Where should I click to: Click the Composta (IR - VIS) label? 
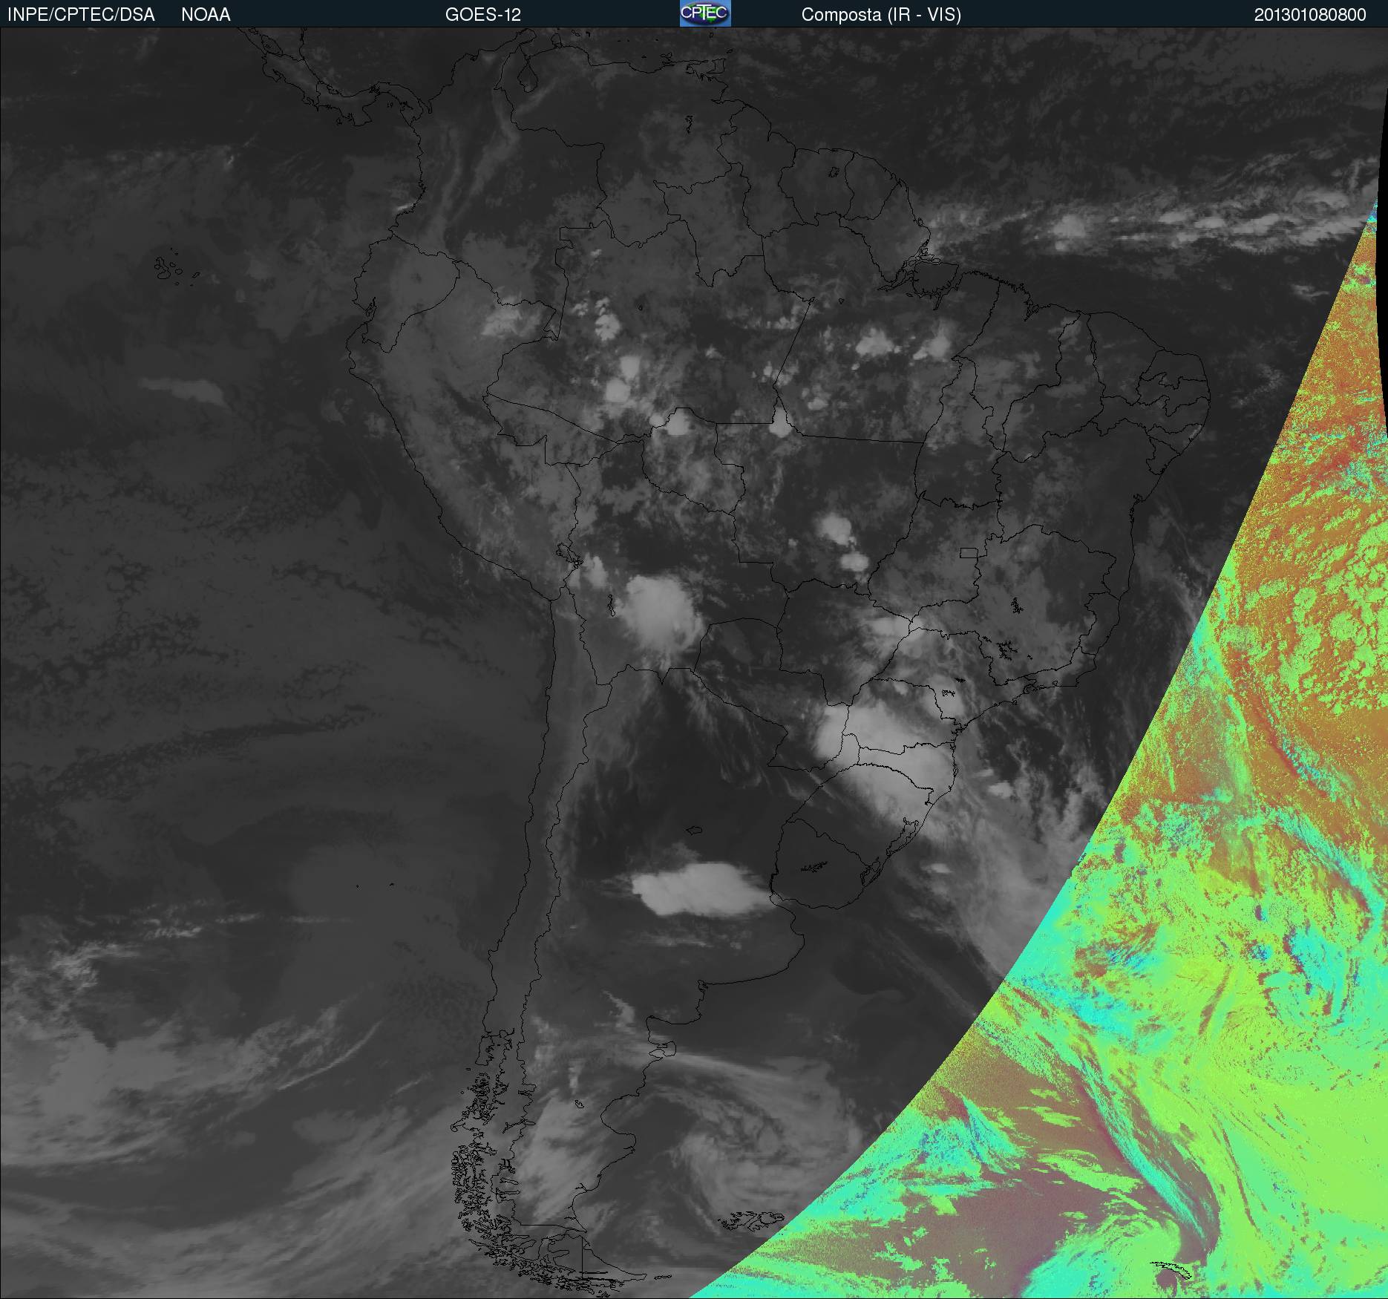click(x=881, y=15)
